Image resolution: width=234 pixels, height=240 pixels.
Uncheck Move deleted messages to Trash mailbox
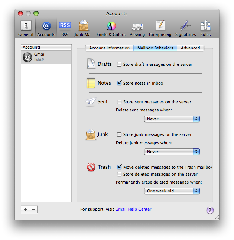[119, 167]
